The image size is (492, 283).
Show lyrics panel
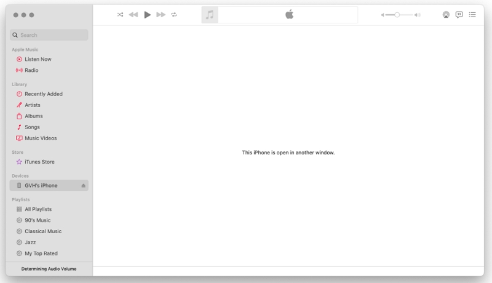pyautogui.click(x=459, y=14)
